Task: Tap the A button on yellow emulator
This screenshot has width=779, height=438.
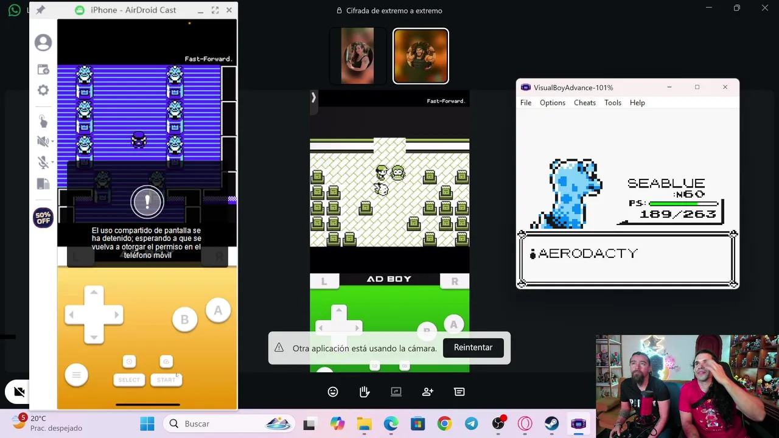Action: [218, 311]
